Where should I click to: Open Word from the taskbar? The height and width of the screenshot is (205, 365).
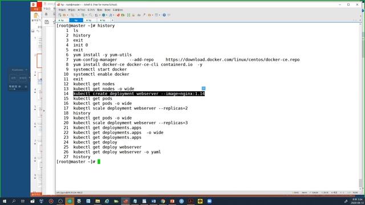tap(153, 201)
